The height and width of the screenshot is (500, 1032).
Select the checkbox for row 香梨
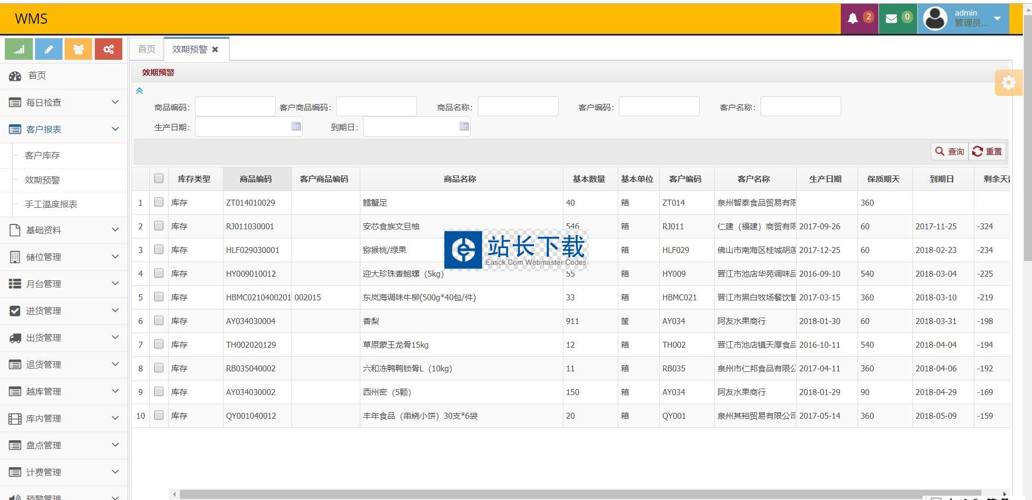(158, 321)
